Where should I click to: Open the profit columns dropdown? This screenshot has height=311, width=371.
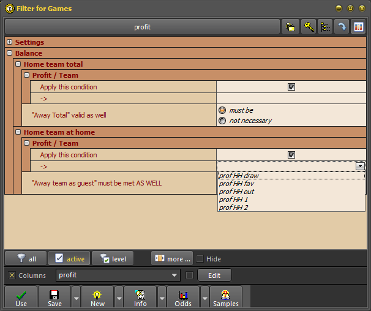click(175, 275)
